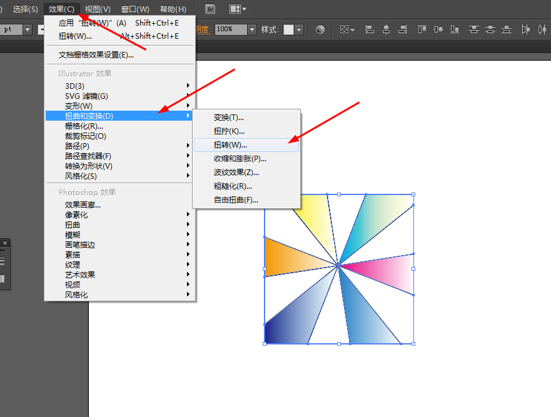
Task: Click the 效果(C) menu title
Action: [x=61, y=9]
